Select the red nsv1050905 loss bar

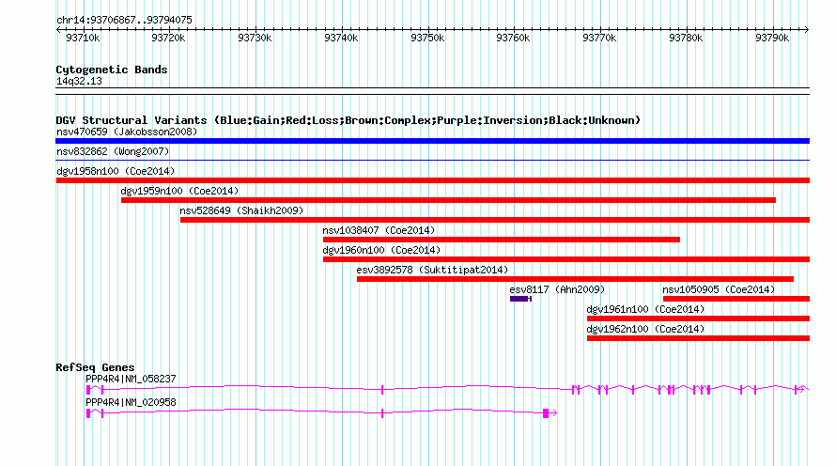tap(736, 299)
